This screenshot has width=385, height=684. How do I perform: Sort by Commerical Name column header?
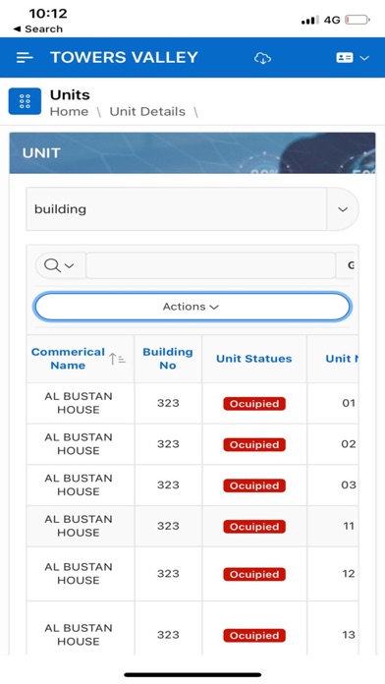coord(68,359)
